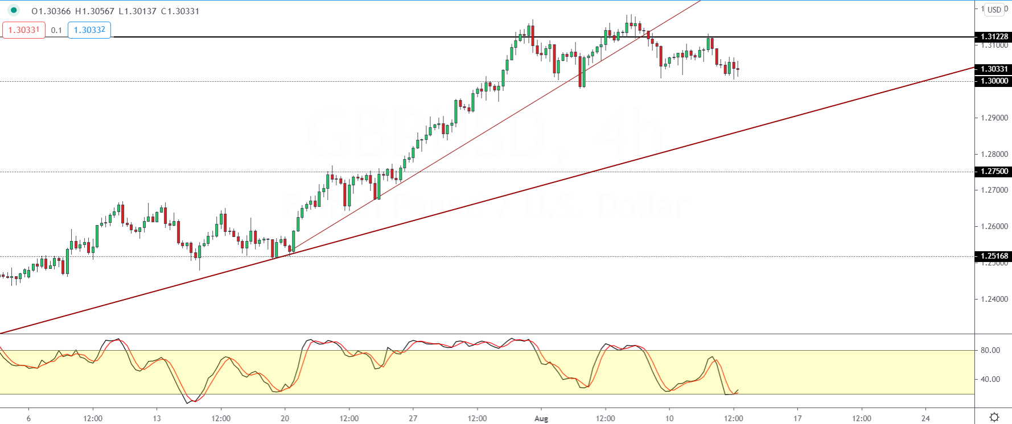Click the 1.31228 price axis label

coord(994,37)
